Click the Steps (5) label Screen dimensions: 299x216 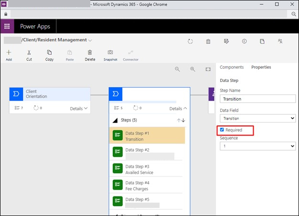tap(128, 120)
